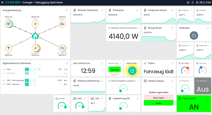Select the Solar panel node icon
This screenshot has width=212, height=115.
pos(8,24)
